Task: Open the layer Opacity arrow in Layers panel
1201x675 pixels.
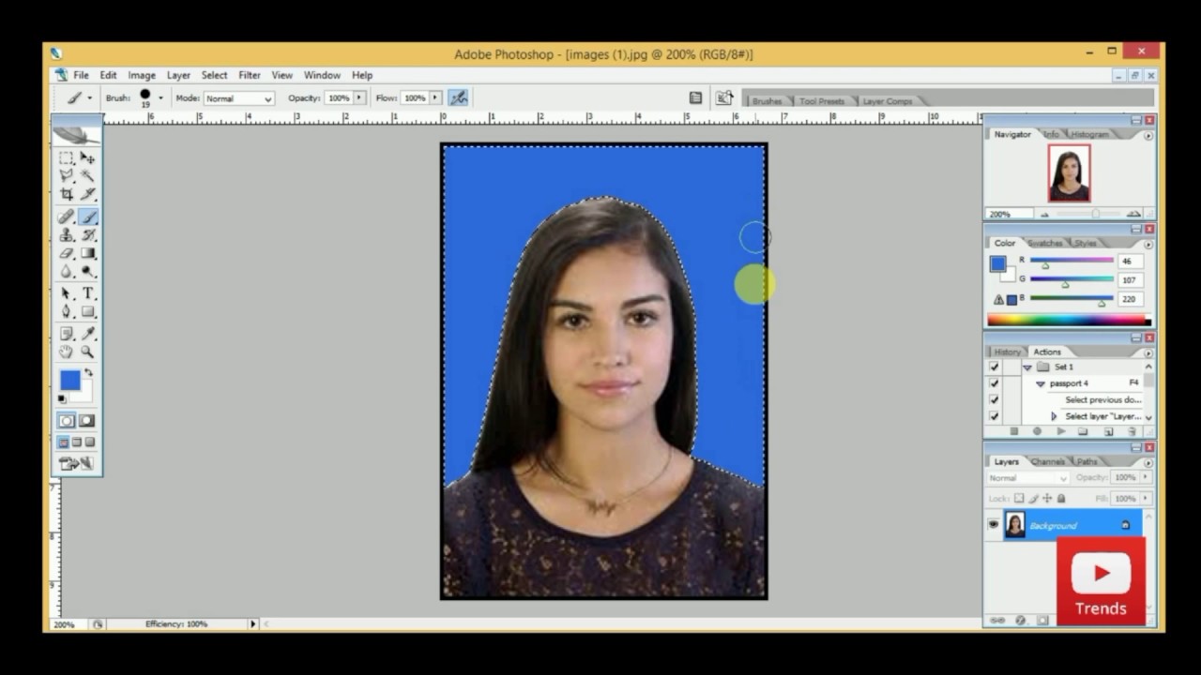Action: (1145, 477)
